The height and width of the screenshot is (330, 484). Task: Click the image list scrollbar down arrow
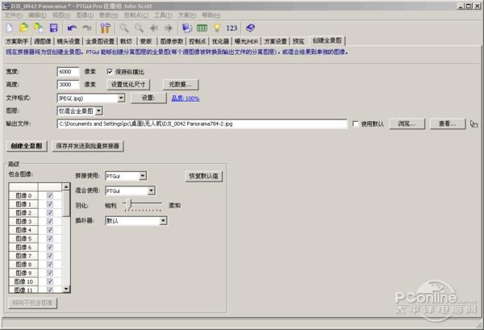coord(66,289)
